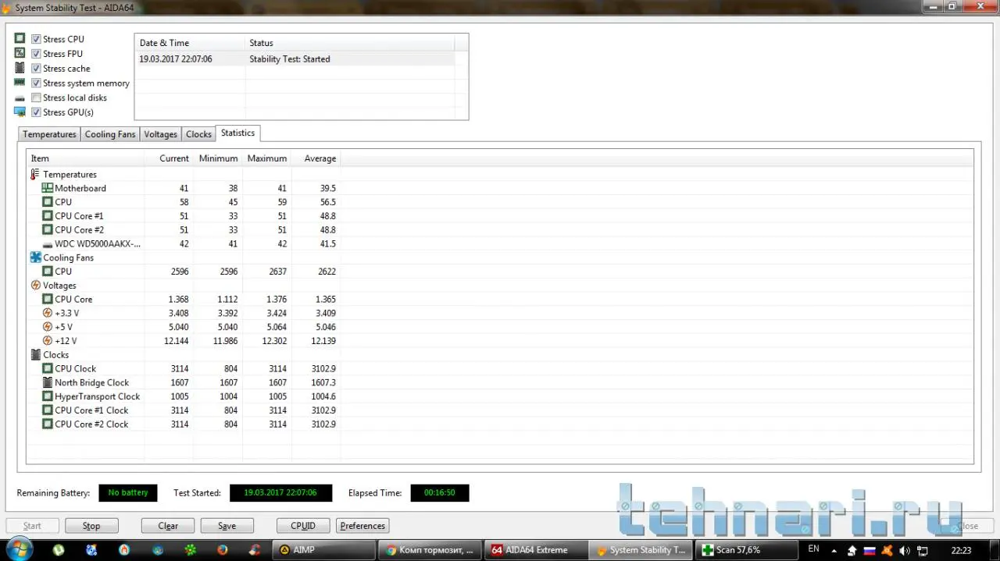The image size is (1000, 561).
Task: Click the Stress FPU percent icon
Action: (20, 53)
